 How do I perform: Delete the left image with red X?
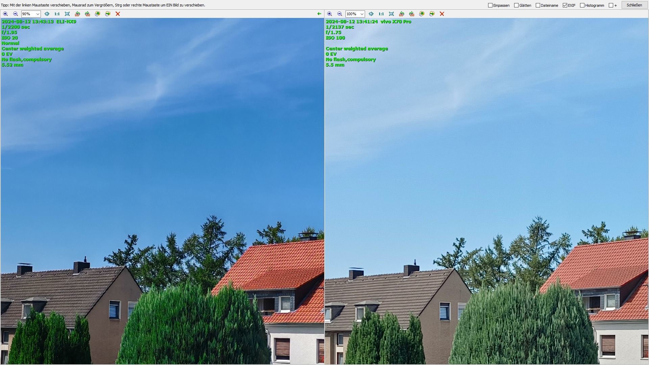[x=118, y=14]
